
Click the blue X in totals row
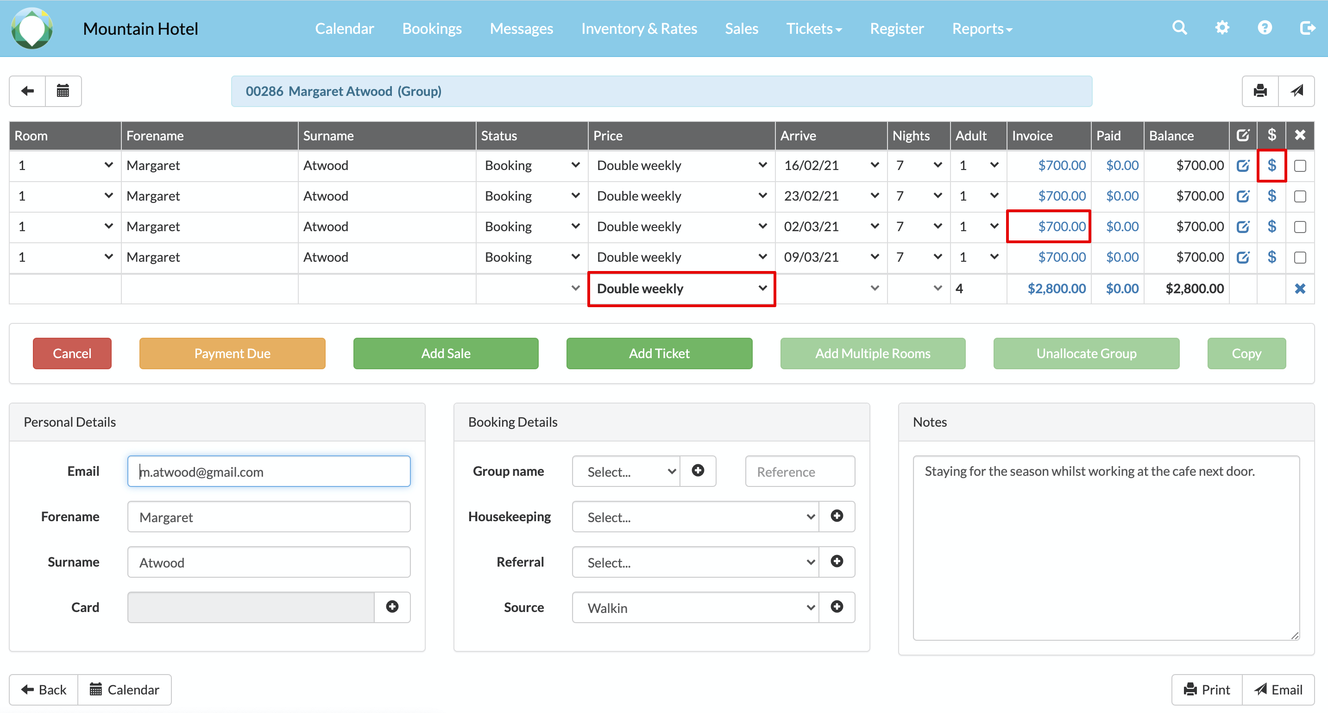coord(1300,289)
